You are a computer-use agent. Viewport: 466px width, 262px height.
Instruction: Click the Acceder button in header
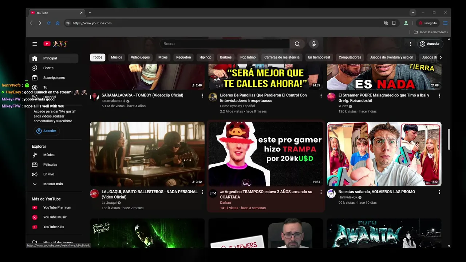click(430, 44)
